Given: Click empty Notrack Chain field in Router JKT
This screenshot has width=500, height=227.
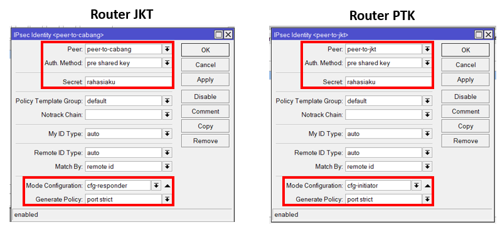Looking at the screenshot, I should tap(124, 115).
